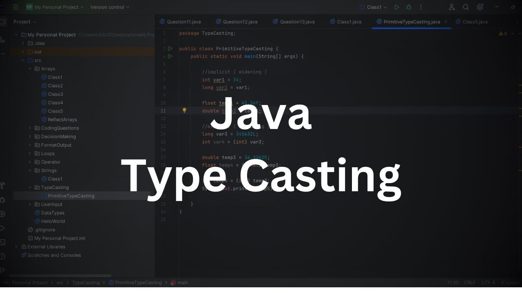Viewport: 522px width, 293px height.
Task: Collapse the TypeCasting package
Action: pos(30,188)
